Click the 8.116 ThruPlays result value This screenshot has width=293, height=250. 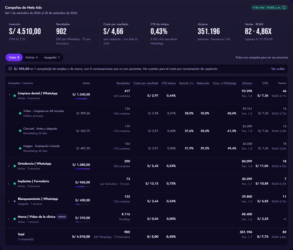click(125, 214)
